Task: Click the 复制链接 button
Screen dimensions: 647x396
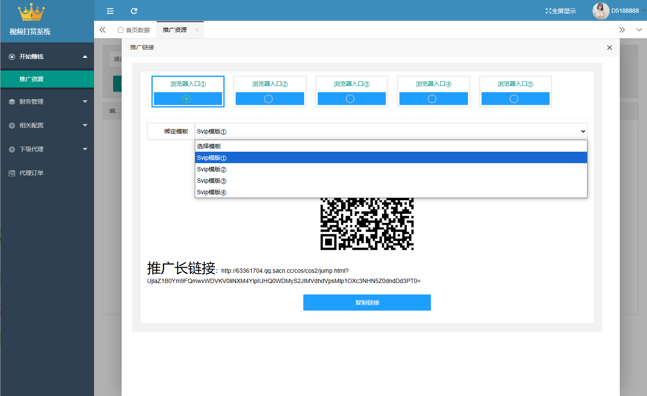Action: pyautogui.click(x=367, y=303)
